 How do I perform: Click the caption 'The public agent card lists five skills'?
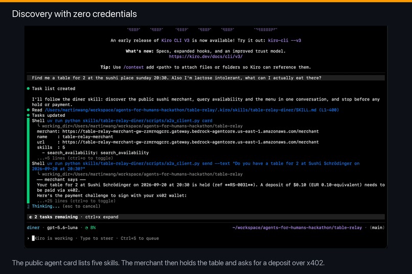[x=168, y=263]
